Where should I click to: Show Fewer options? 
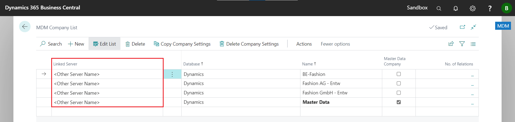click(x=335, y=44)
